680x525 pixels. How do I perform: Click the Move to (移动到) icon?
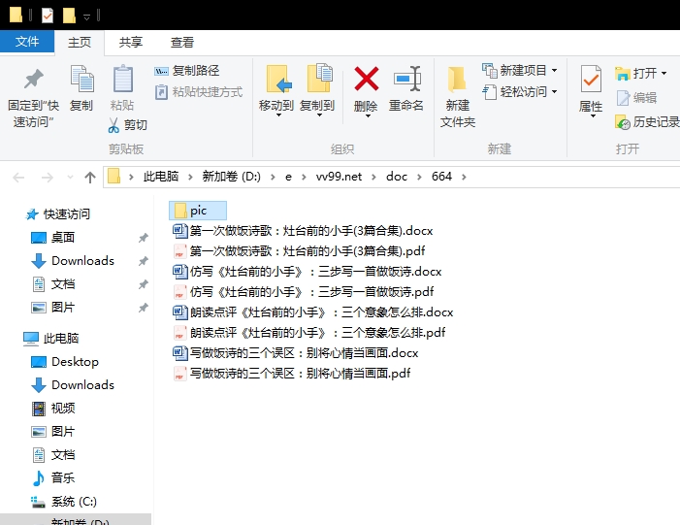278,79
